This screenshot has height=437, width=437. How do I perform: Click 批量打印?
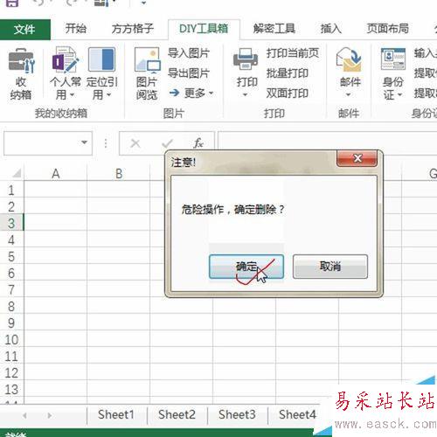click(288, 73)
